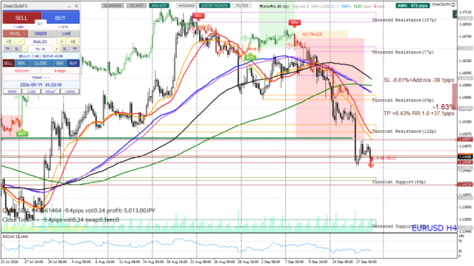Screen dimensions: 474x266
Task: Click the EURUSD H4 symbol label
Action: (434, 228)
